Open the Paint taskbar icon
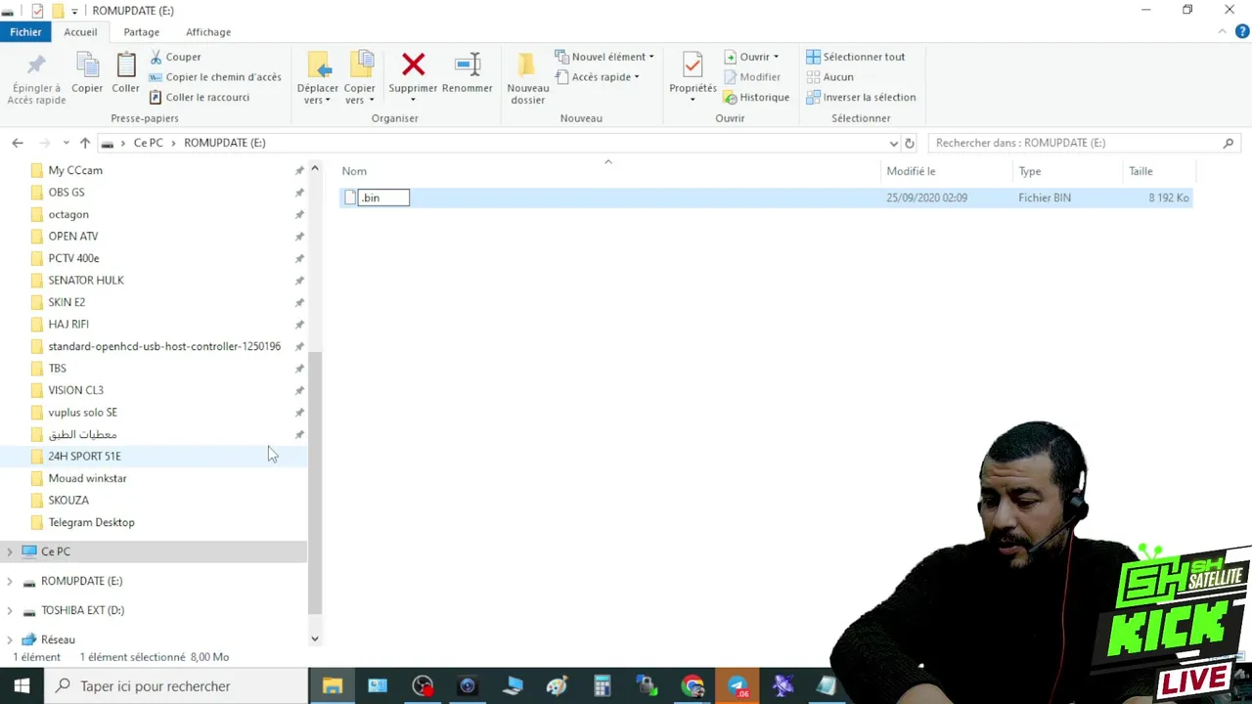1252x704 pixels. pyautogui.click(x=557, y=686)
